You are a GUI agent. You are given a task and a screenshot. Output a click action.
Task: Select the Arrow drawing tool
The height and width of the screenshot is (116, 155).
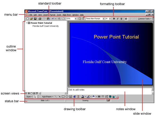(x=59, y=96)
